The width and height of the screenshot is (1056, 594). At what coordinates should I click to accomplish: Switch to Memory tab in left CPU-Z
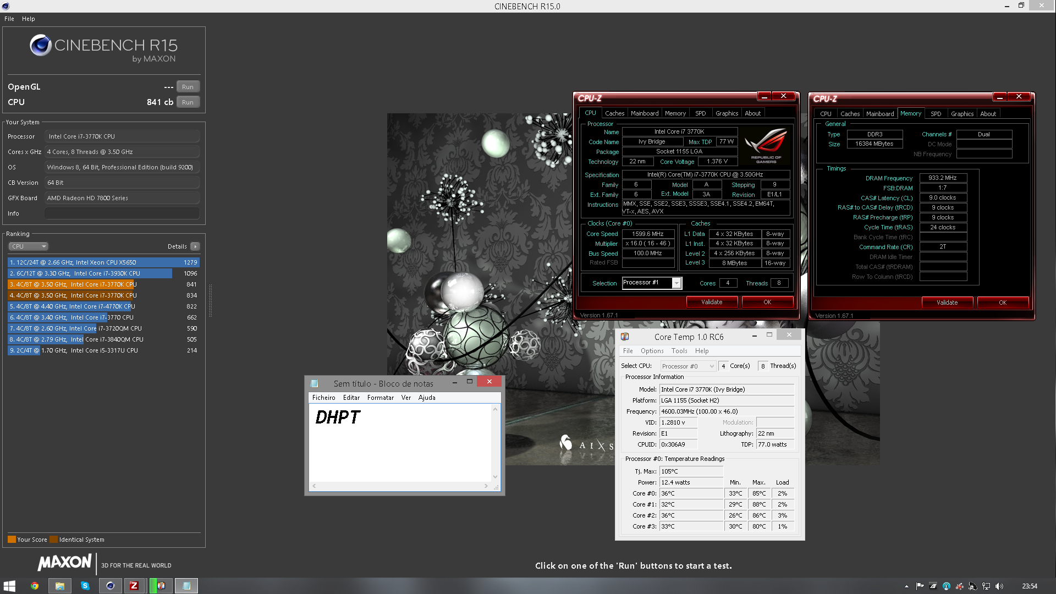[x=675, y=113]
